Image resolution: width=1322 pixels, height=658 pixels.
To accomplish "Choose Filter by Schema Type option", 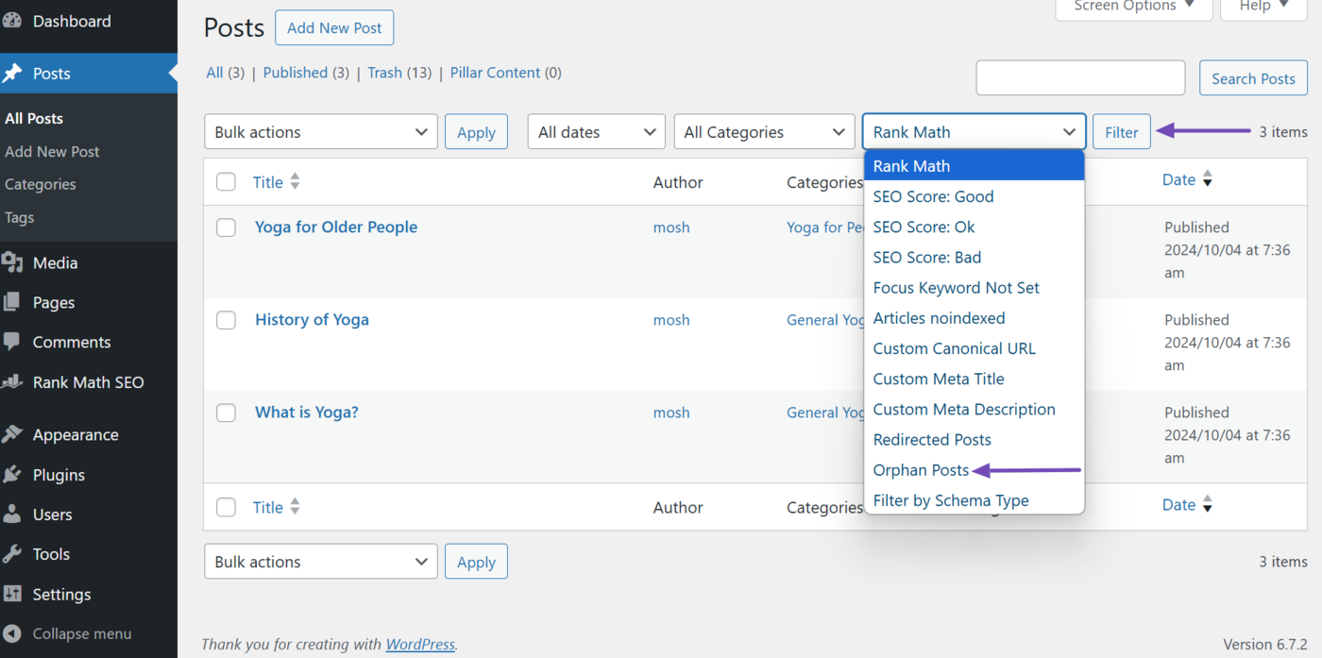I will [x=975, y=500].
